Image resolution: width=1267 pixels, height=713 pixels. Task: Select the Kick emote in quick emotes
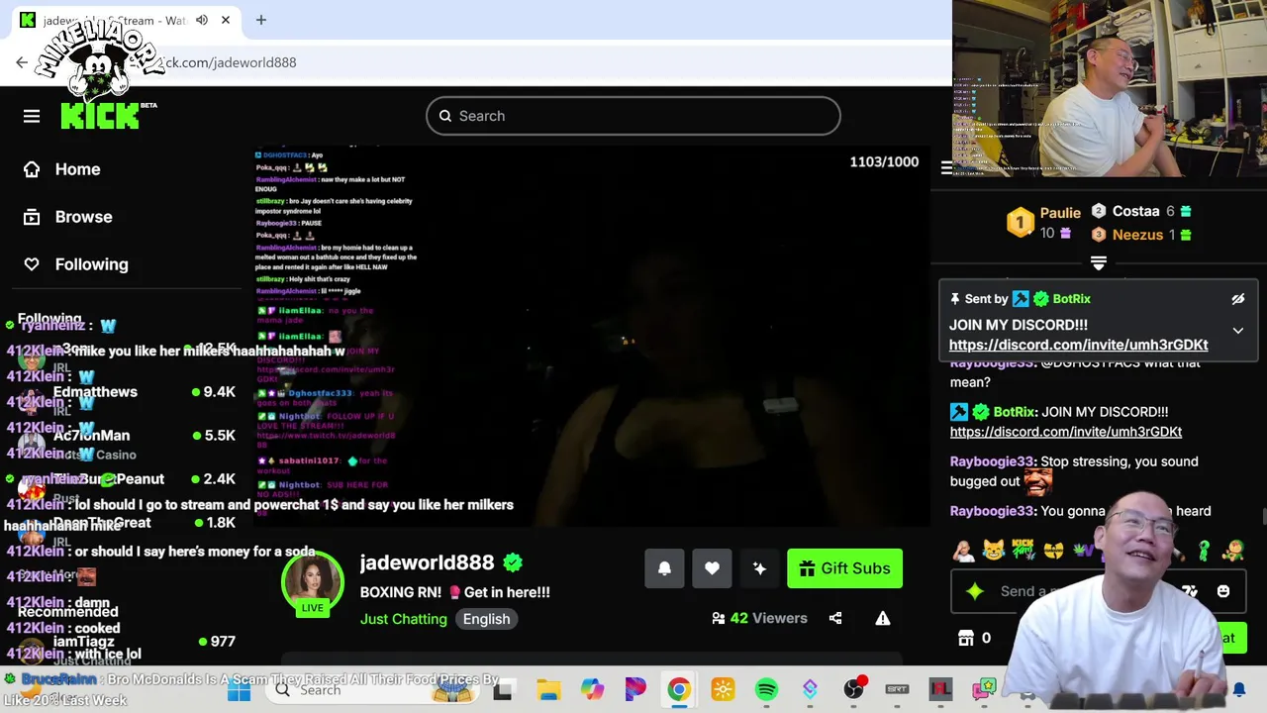click(x=1023, y=551)
